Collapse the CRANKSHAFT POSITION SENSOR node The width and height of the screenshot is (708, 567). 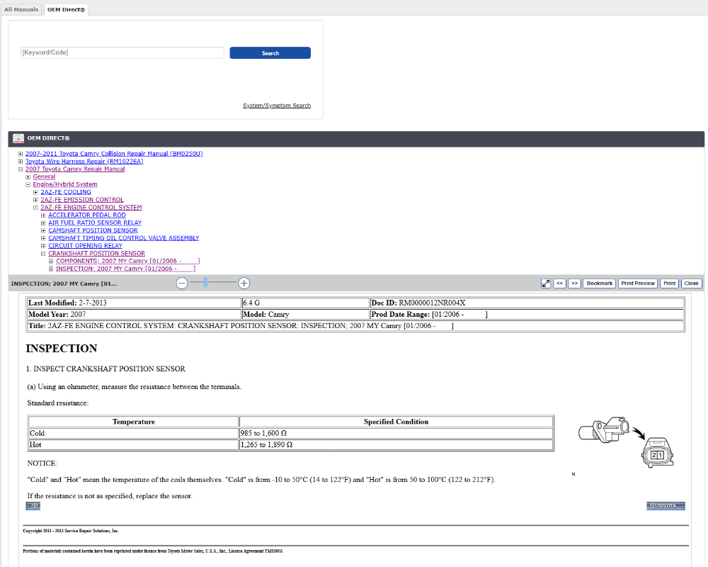pos(43,254)
